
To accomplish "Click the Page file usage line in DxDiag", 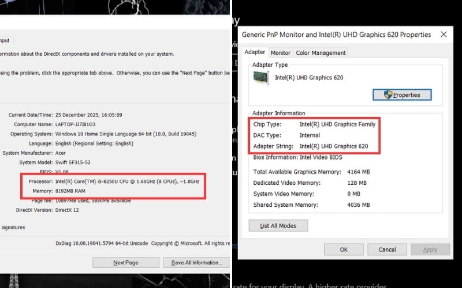I will [x=81, y=200].
